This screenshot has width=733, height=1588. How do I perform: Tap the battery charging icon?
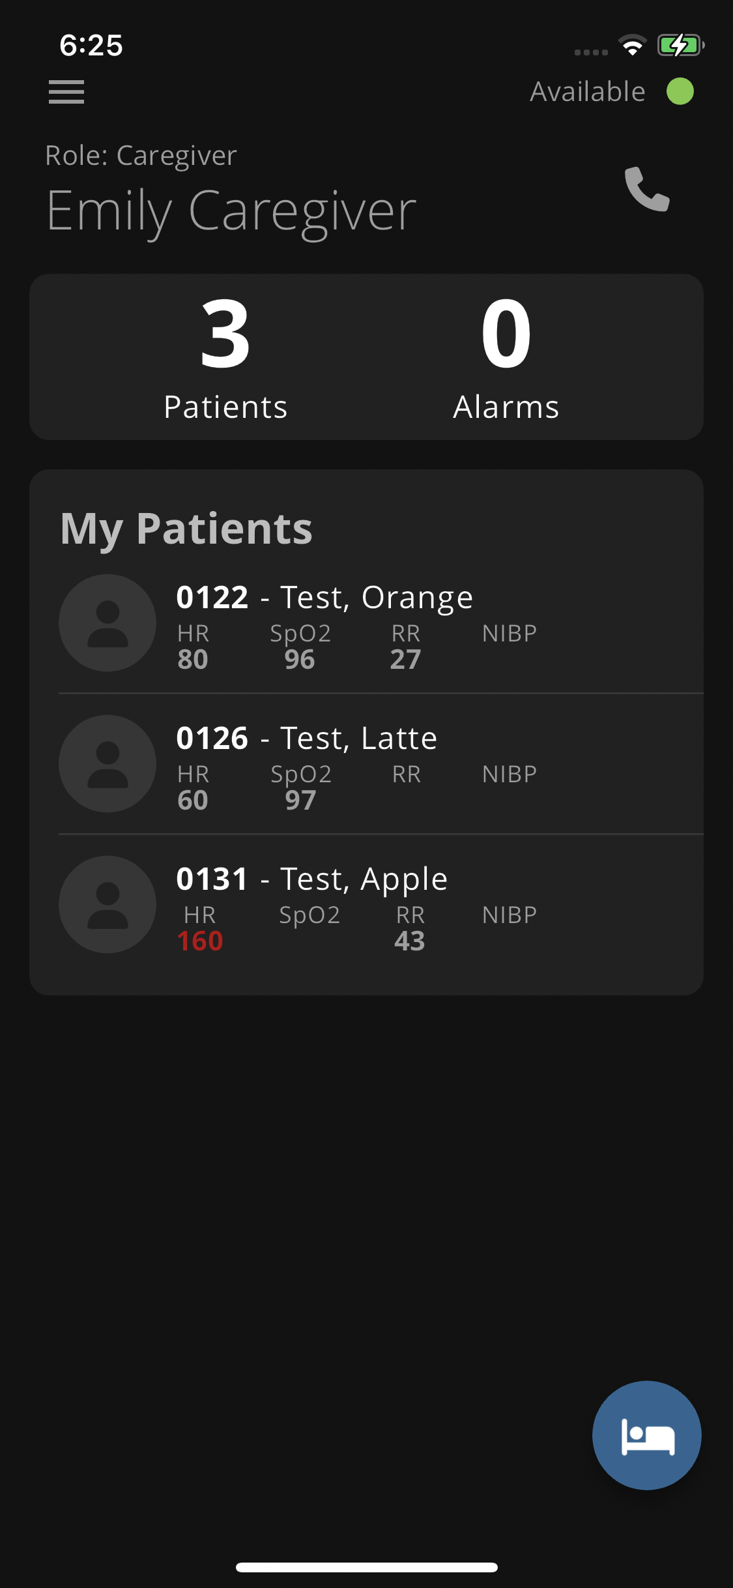tap(680, 45)
